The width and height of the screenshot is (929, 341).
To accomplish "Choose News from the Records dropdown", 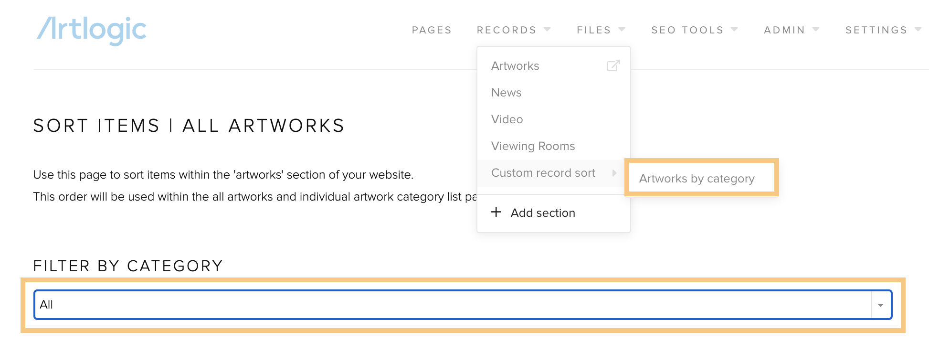I will tap(506, 93).
